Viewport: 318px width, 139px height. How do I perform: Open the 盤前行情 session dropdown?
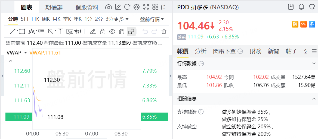click(x=152, y=20)
